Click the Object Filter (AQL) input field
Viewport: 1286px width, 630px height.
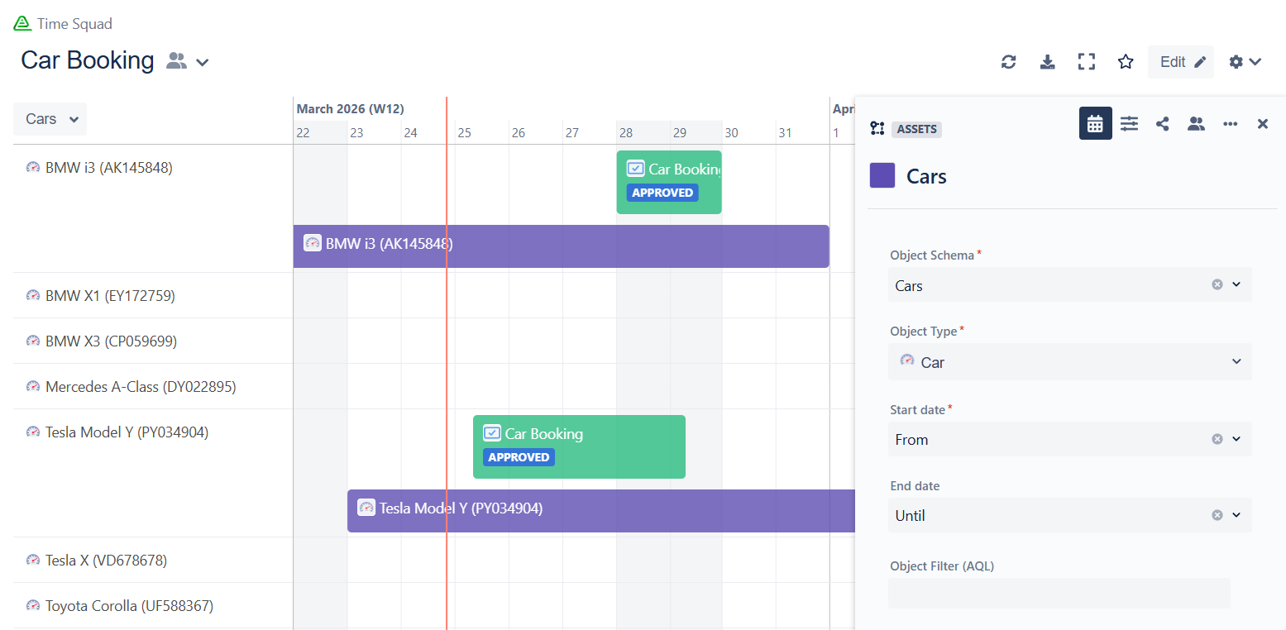point(1059,593)
